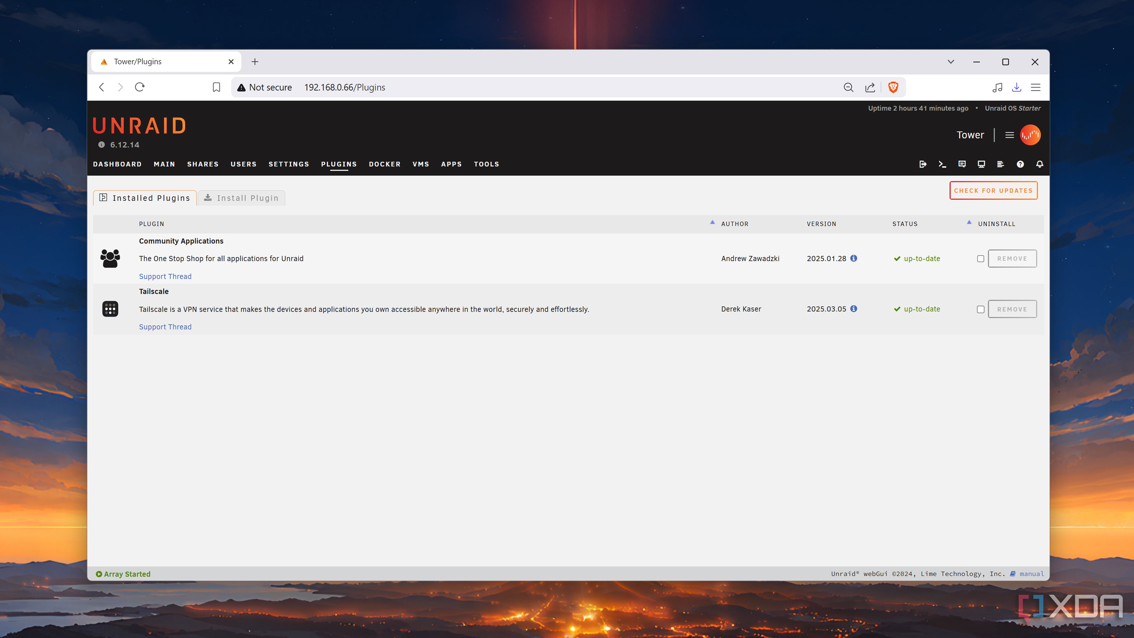Open Tailscale Support Thread link
The width and height of the screenshot is (1134, 638).
pyautogui.click(x=165, y=327)
